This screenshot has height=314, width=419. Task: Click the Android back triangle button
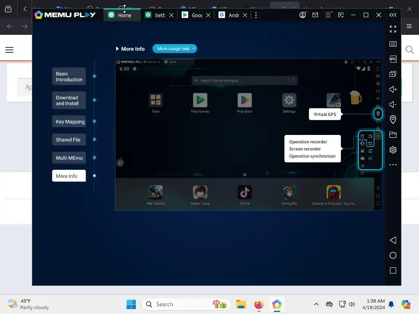(x=393, y=240)
